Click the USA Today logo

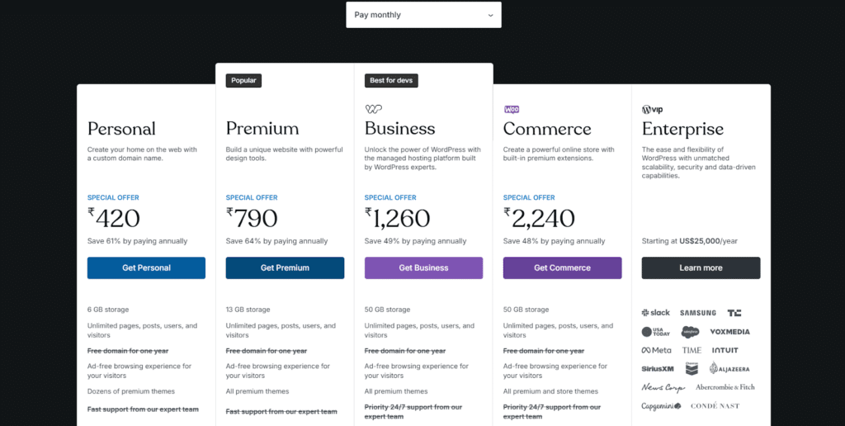click(x=655, y=332)
